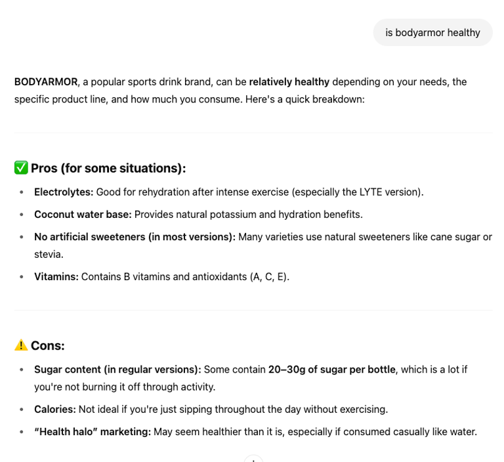The width and height of the screenshot is (504, 462).
Task: Click the bold BODYARMOR brand name
Action: [46, 82]
